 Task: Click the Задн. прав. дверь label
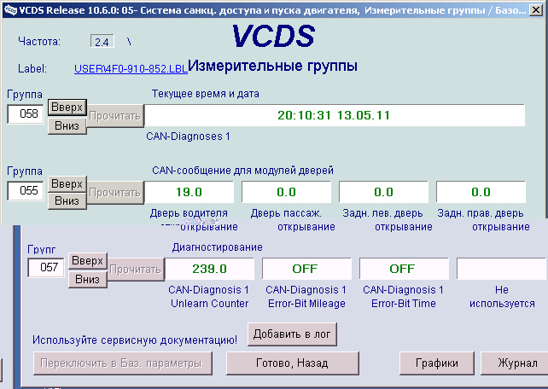tap(481, 213)
